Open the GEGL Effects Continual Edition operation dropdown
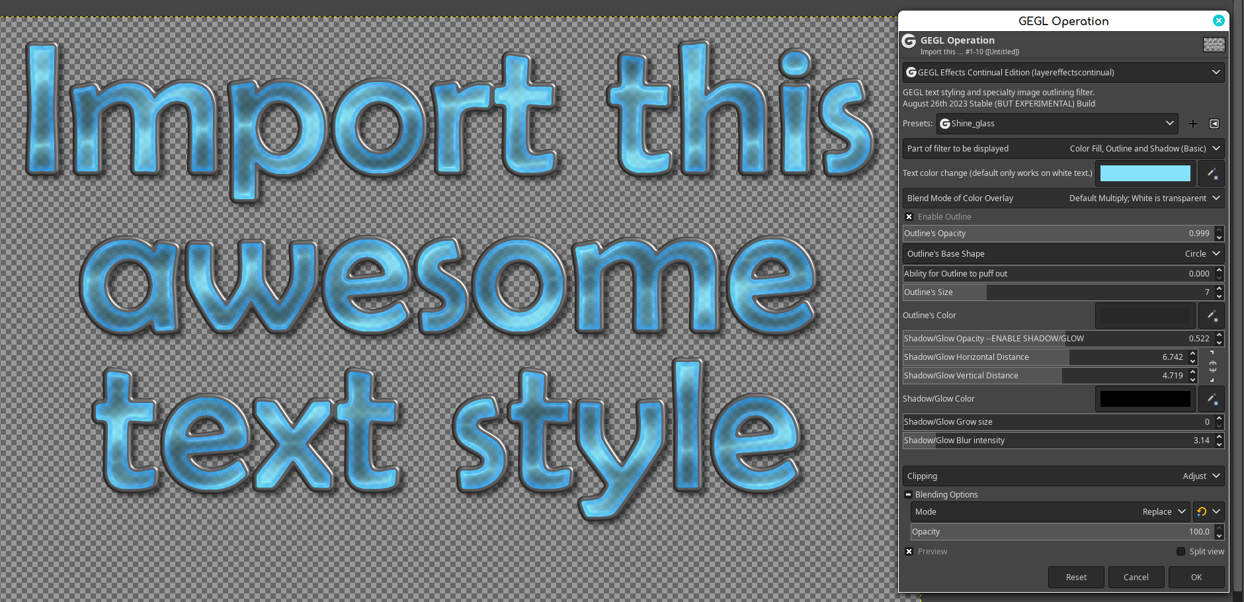This screenshot has width=1244, height=602. [x=1063, y=72]
